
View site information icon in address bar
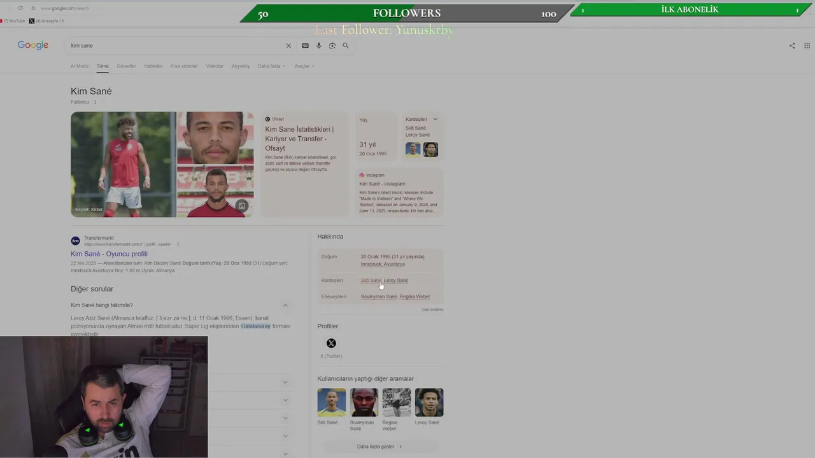pos(33,8)
